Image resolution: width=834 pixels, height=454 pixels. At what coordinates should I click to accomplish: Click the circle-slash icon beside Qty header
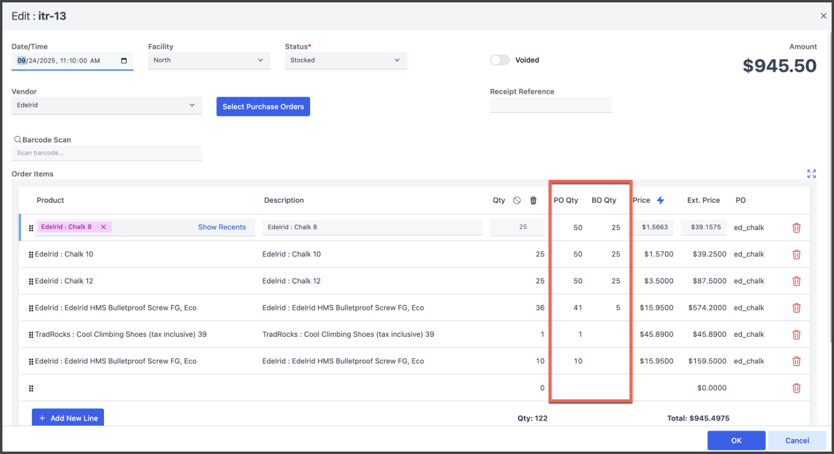pos(517,200)
